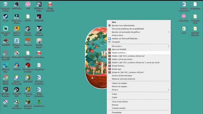This screenshot has height=114, width=203.
Task: Select the MSI Afterburner shortcut
Action: 17,104
